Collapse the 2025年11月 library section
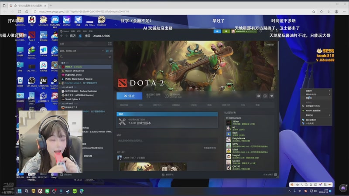Viewport: 349px width, 196px height. point(60,88)
